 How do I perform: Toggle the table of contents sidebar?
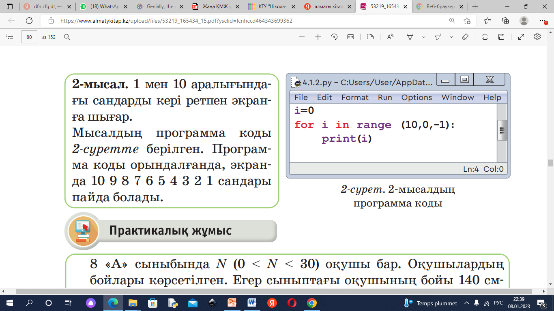pos(10,37)
